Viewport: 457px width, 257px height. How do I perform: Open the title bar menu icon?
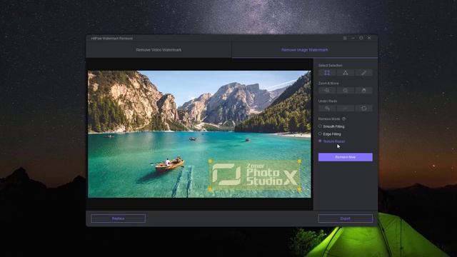(x=345, y=38)
